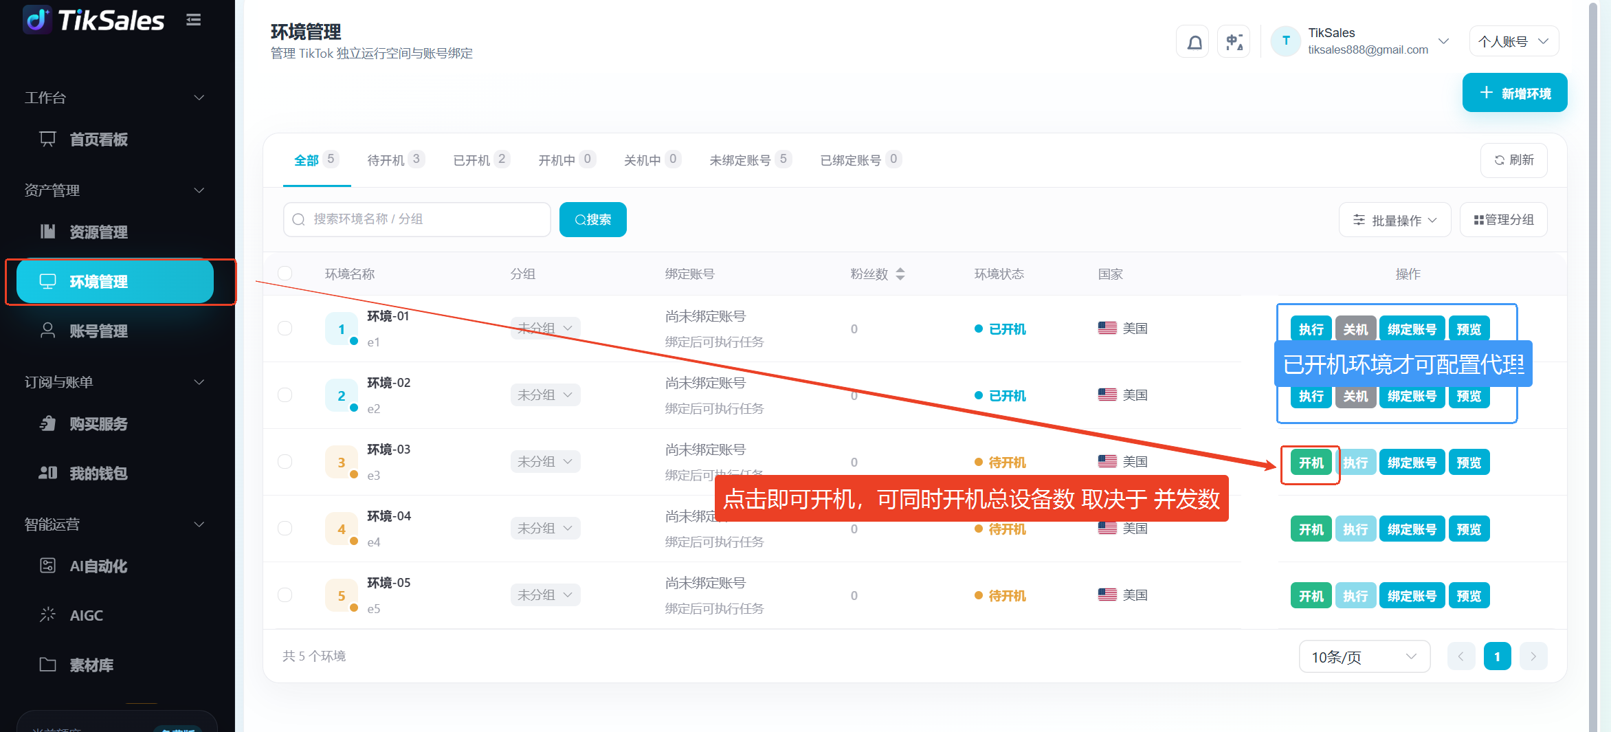Collapse the 智能运营 sidebar section
The image size is (1611, 732).
pyautogui.click(x=199, y=524)
